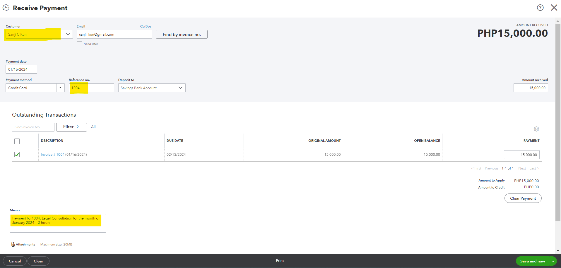Click the Cancel button
Image resolution: width=561 pixels, height=268 pixels.
coord(15,261)
